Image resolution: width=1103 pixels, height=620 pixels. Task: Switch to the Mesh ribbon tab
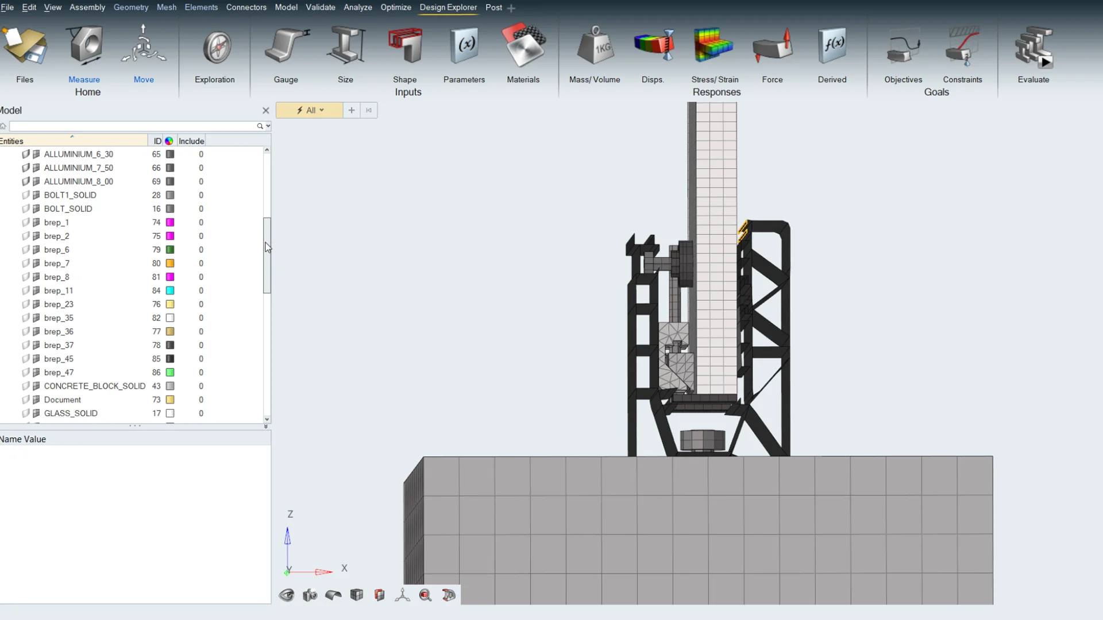167,7
